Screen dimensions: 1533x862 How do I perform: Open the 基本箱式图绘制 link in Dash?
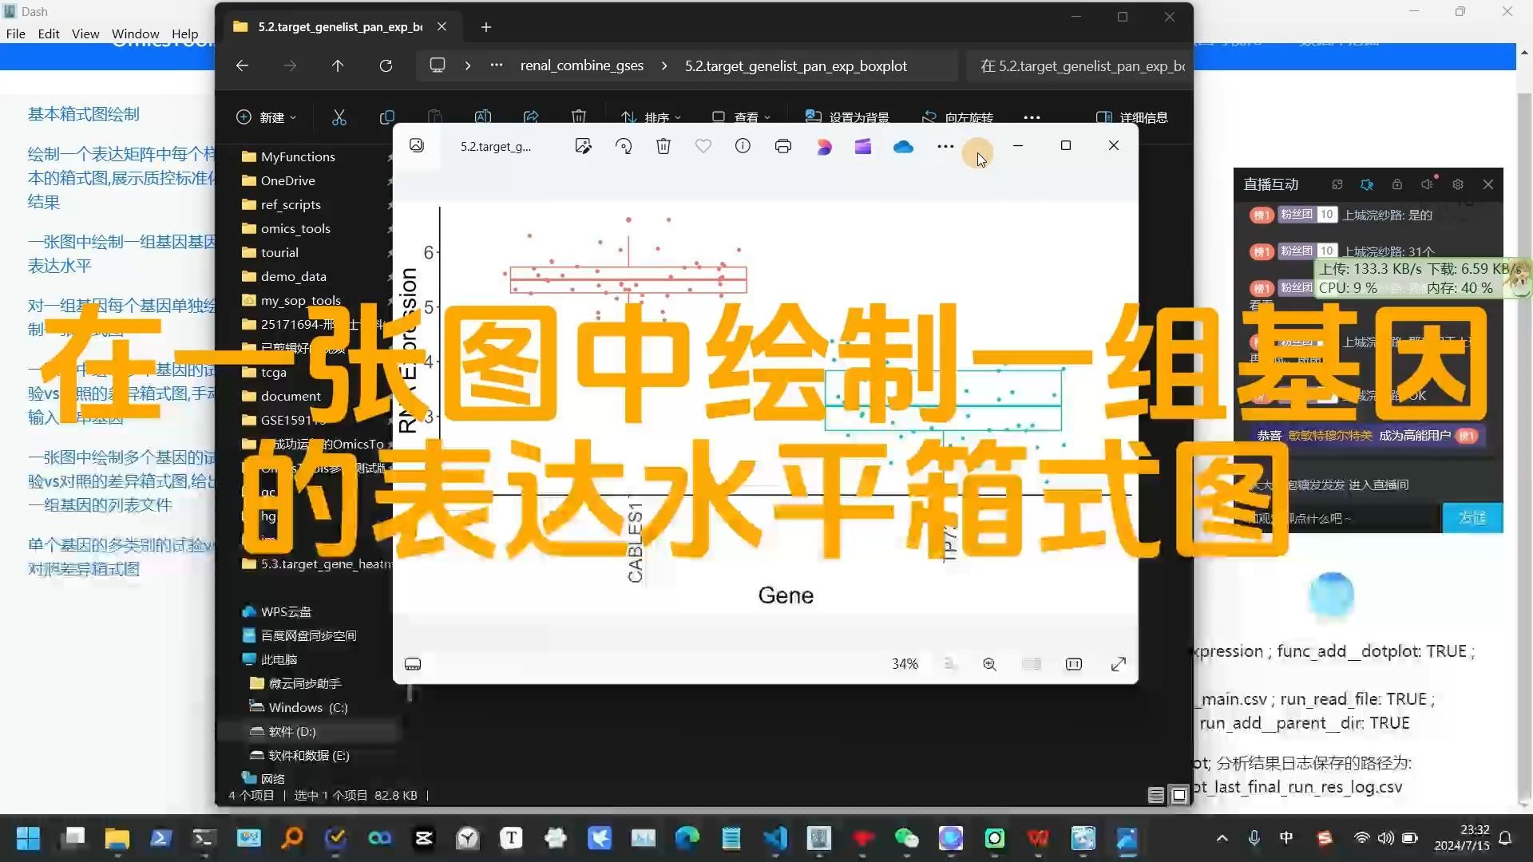pos(84,114)
